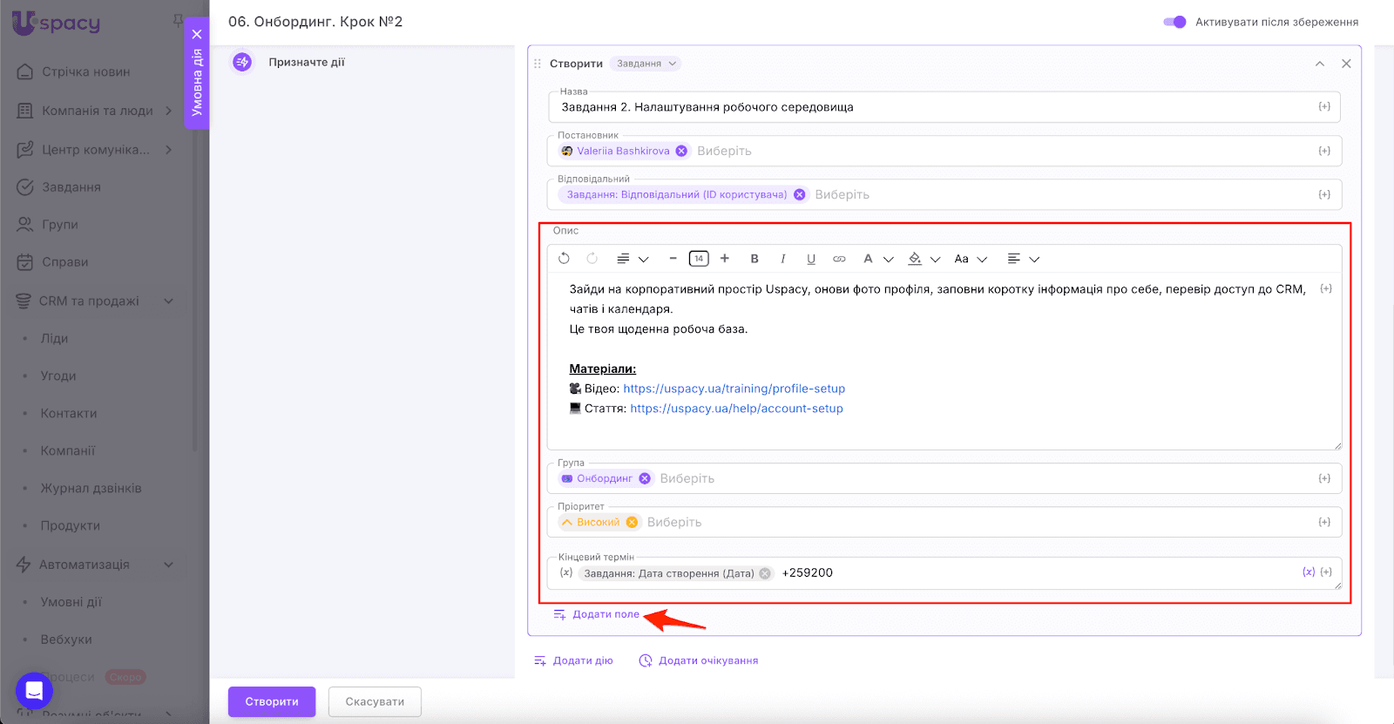1394x724 pixels.
Task: Open the text alignment dropdown
Action: click(1023, 259)
